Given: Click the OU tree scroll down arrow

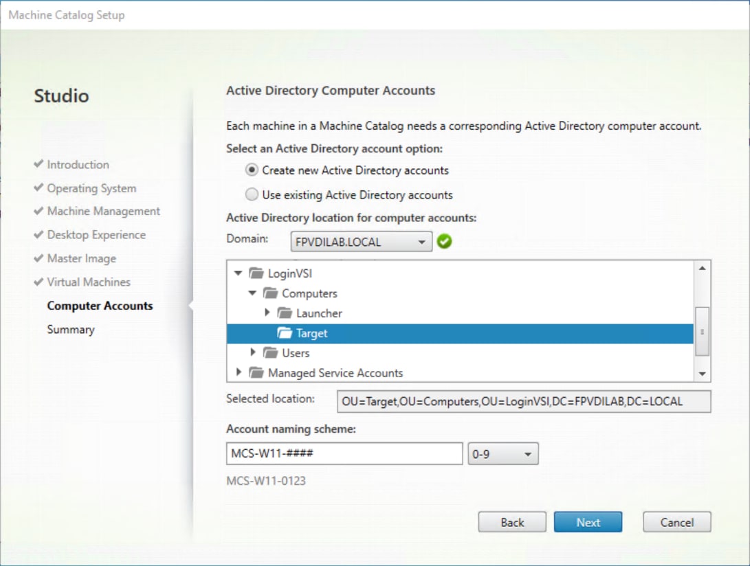Looking at the screenshot, I should tap(702, 374).
